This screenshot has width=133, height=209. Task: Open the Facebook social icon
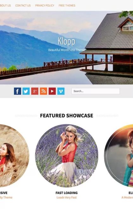(x=17, y=91)
